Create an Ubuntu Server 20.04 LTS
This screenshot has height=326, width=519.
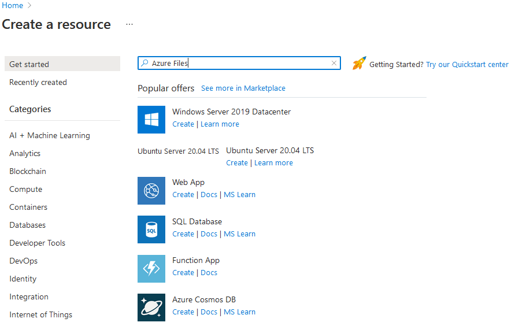click(x=237, y=163)
